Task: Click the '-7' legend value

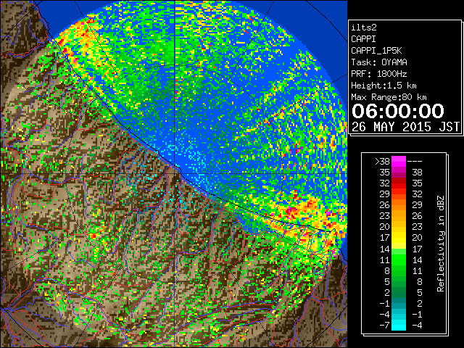Action: 384,326
